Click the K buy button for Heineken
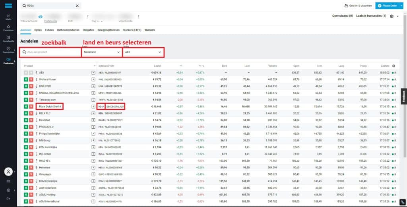This screenshot has width=407, height=207. pos(26,168)
